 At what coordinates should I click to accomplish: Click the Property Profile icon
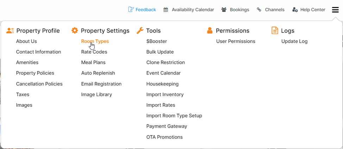tap(10, 31)
